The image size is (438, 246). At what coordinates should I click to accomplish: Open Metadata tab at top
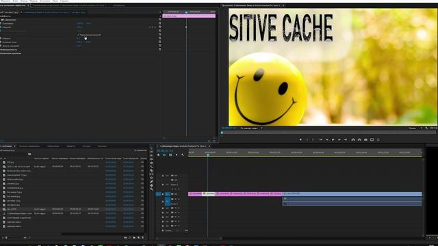(x=119, y=5)
